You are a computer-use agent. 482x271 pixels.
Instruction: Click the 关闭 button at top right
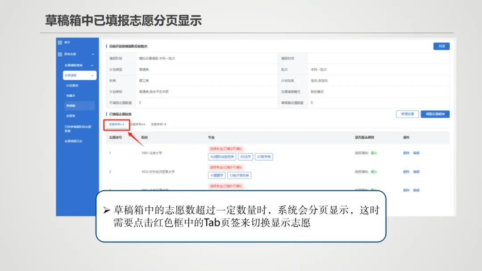(441, 46)
